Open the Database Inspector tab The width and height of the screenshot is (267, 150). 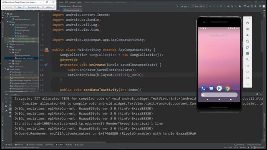click(x=34, y=145)
